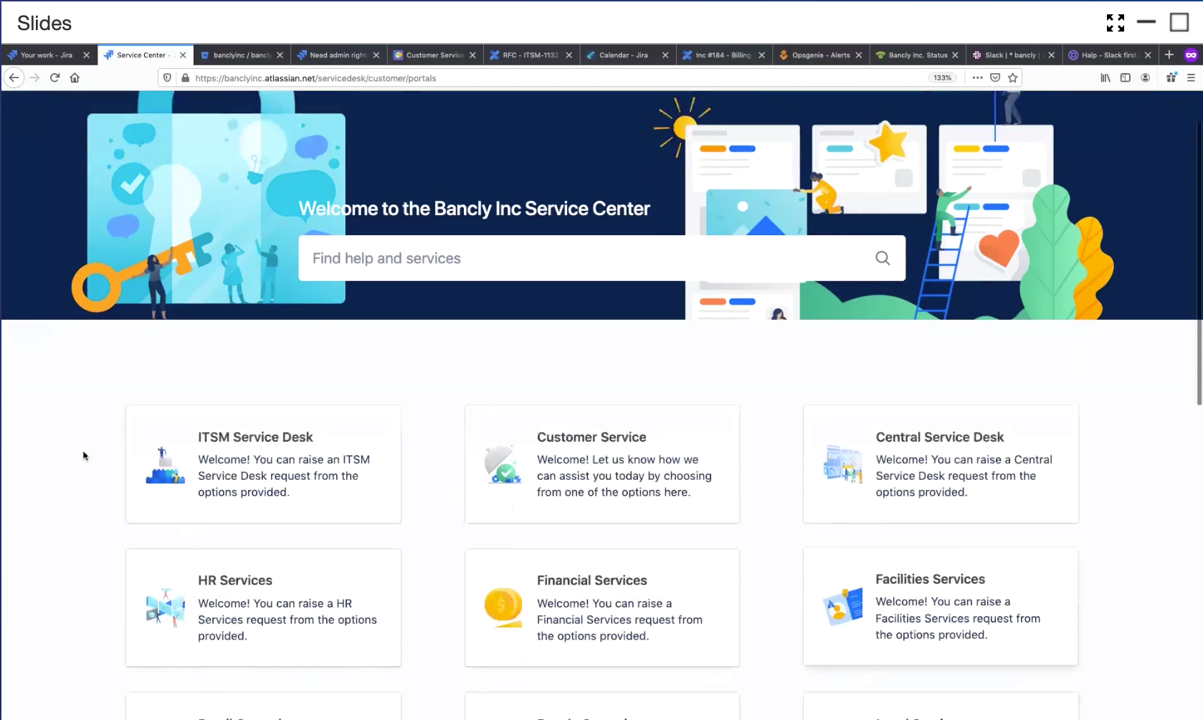Click the HR Services card illustration
Viewport: 1203px width, 720px height.
tap(166, 607)
